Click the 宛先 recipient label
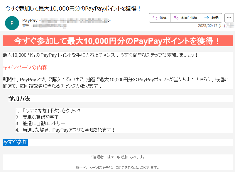 click(26, 26)
